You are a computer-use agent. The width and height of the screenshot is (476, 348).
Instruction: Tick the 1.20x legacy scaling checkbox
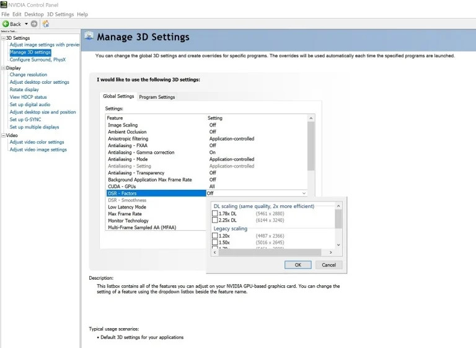(215, 236)
